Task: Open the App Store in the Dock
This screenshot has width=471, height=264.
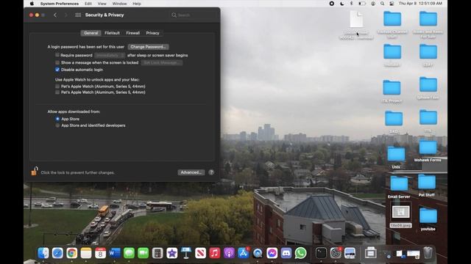Action: (x=244, y=253)
